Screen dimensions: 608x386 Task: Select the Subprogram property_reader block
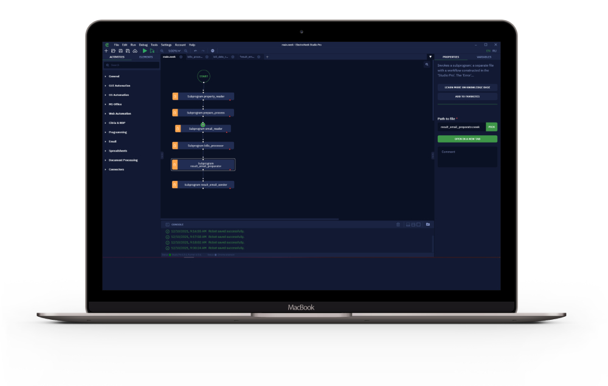203,96
